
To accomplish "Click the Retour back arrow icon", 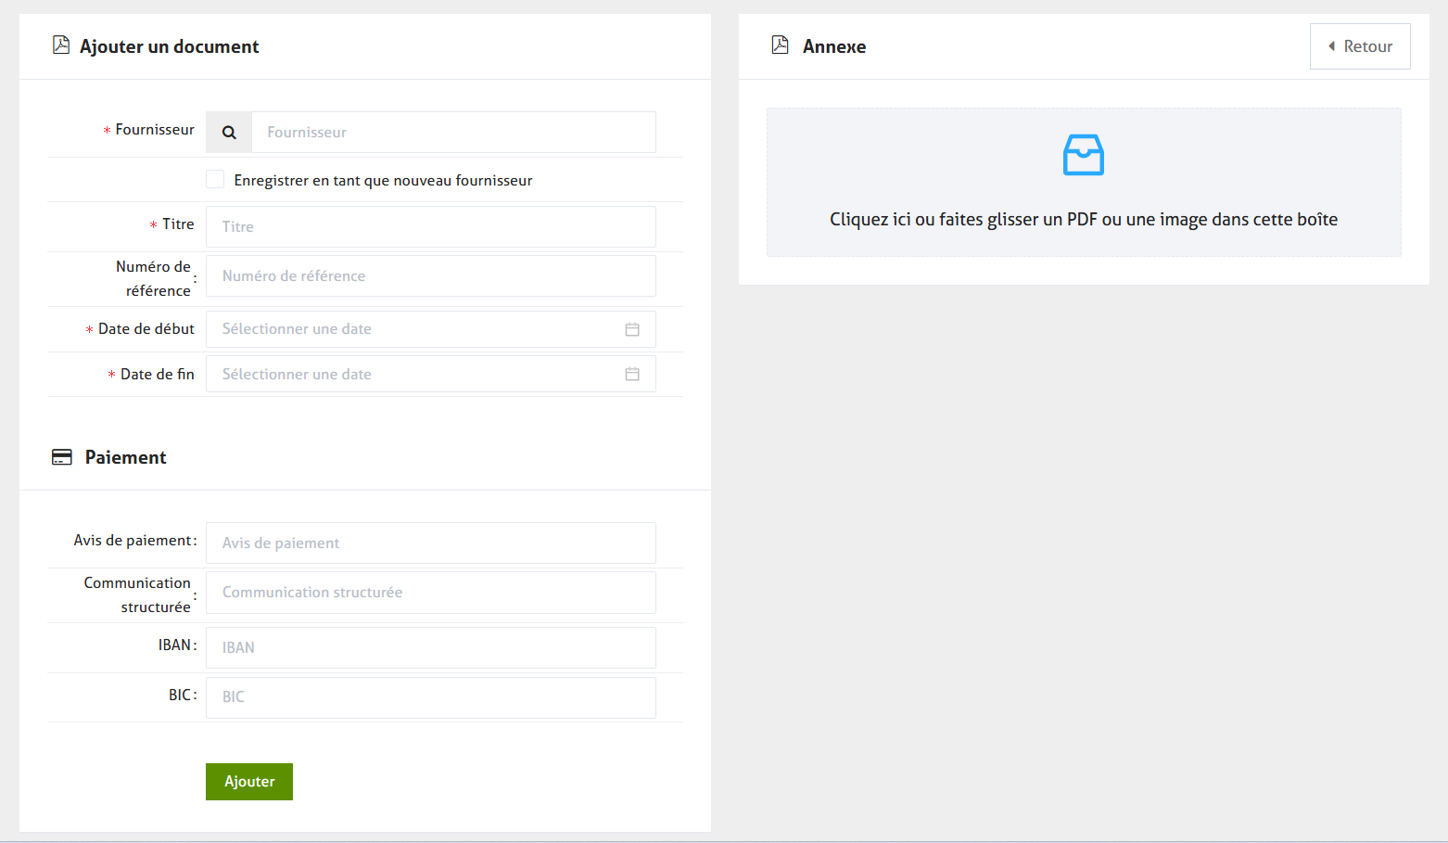I will coord(1331,46).
